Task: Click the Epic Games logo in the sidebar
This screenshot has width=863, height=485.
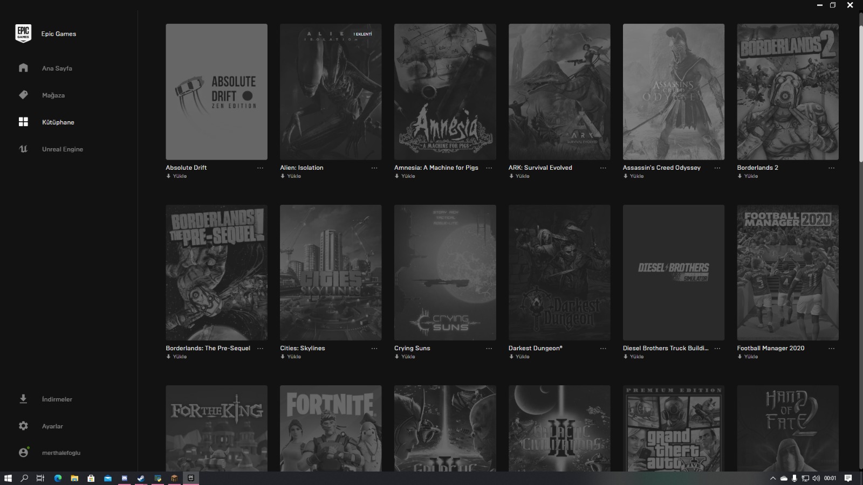Action: 23,33
